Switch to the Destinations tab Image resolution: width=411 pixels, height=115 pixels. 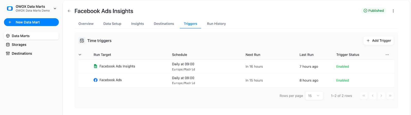pos(164,24)
